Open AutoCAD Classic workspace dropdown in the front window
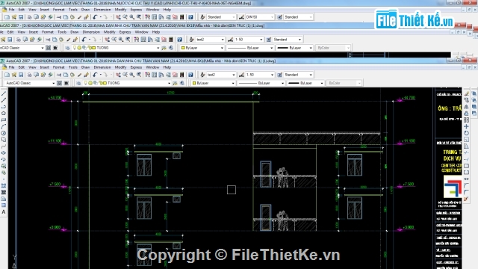 point(53,83)
